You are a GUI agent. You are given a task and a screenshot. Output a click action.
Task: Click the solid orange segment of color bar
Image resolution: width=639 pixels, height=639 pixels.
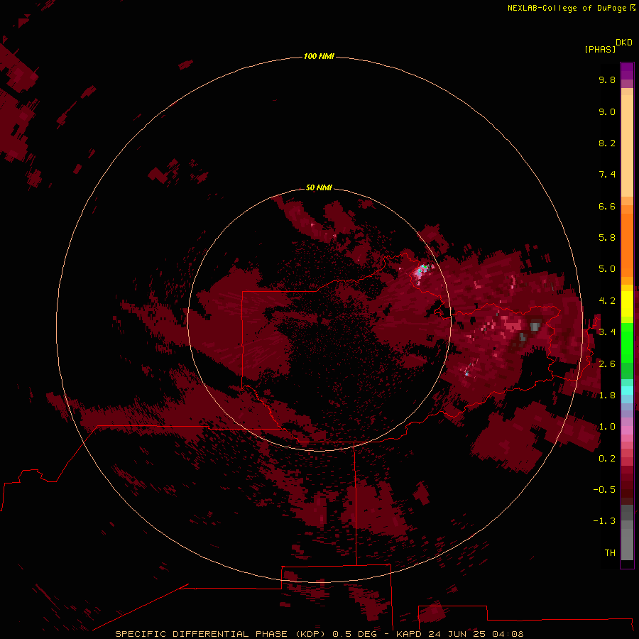pos(627,245)
